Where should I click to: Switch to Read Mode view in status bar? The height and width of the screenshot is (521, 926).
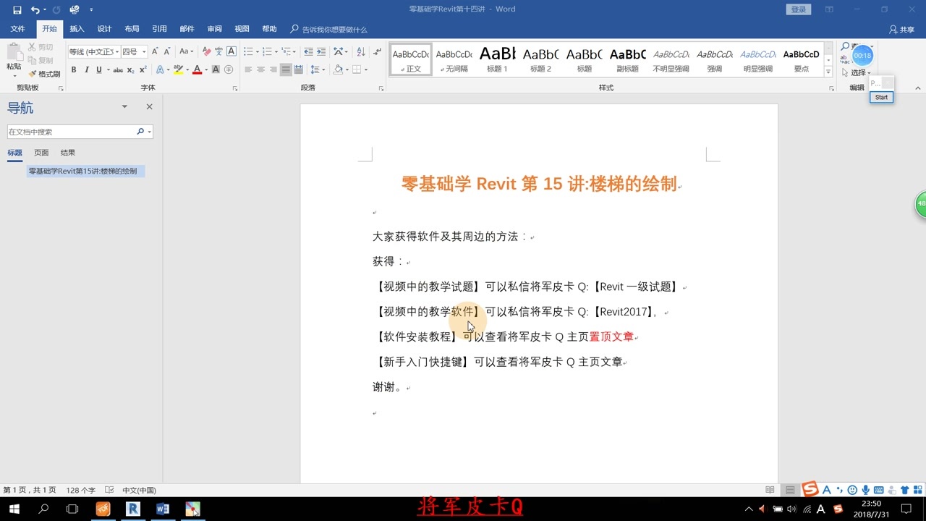coord(770,491)
